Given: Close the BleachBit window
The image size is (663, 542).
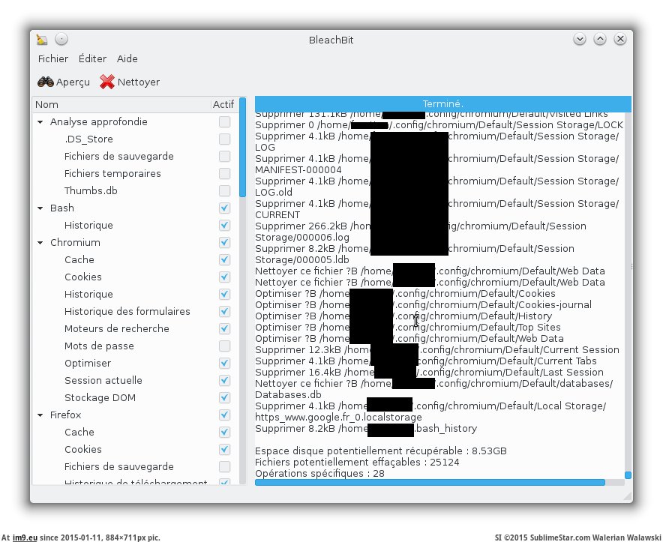Looking at the screenshot, I should [620, 39].
